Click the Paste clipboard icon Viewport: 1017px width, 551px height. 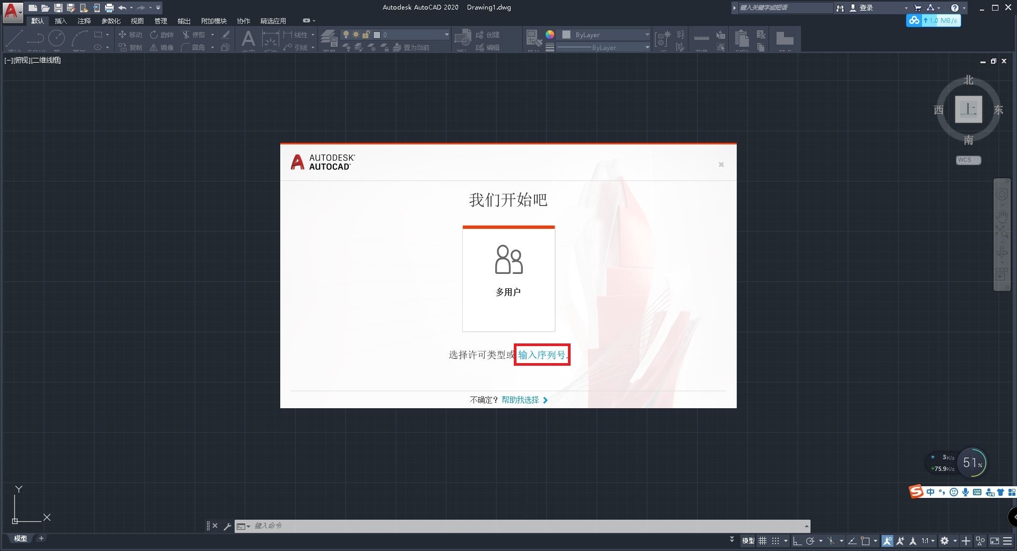coord(742,39)
